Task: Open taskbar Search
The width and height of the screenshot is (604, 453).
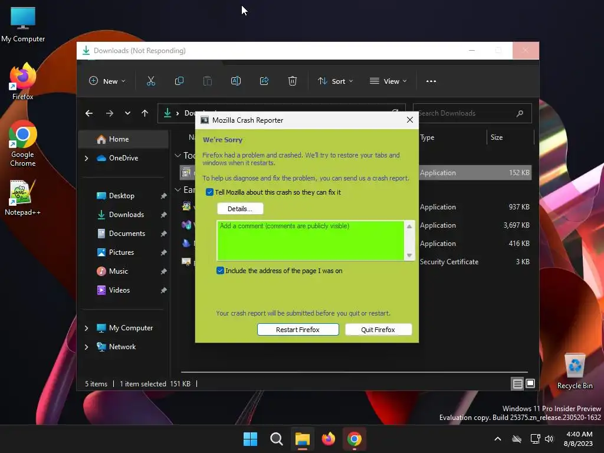Action: tap(276, 439)
